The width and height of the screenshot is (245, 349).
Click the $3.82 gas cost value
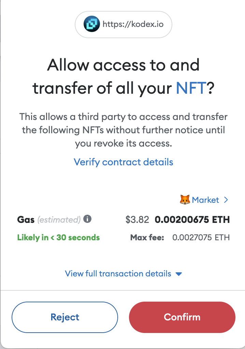coord(137,220)
